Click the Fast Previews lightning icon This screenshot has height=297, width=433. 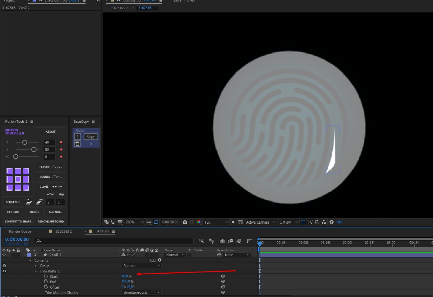click(x=310, y=222)
